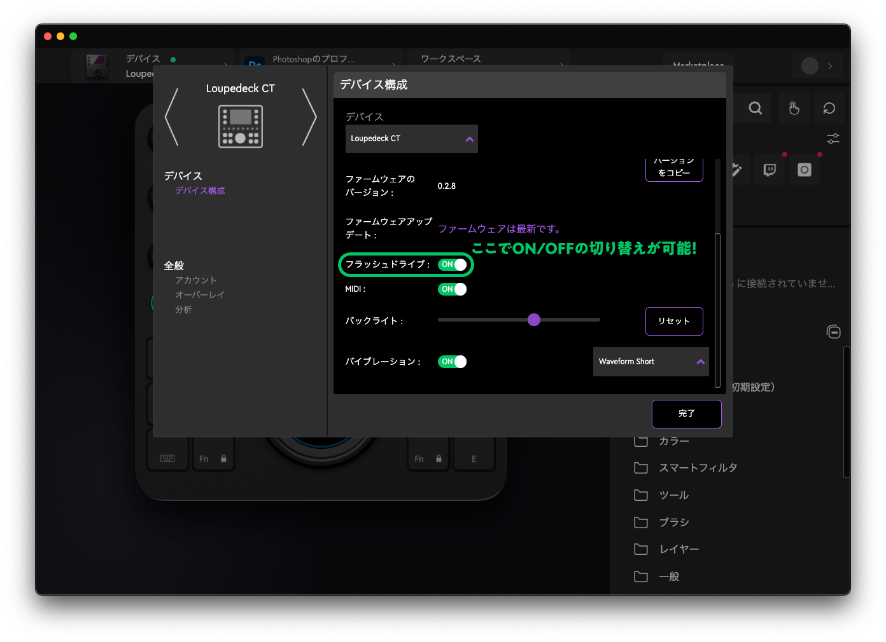The height and width of the screenshot is (642, 886).
Task: Open the 一般 folder
Action: (x=657, y=577)
